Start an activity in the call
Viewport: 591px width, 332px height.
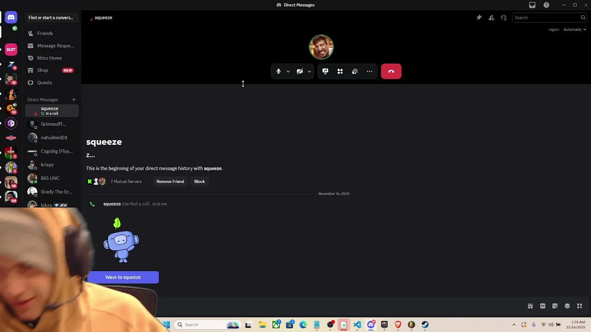pyautogui.click(x=340, y=71)
